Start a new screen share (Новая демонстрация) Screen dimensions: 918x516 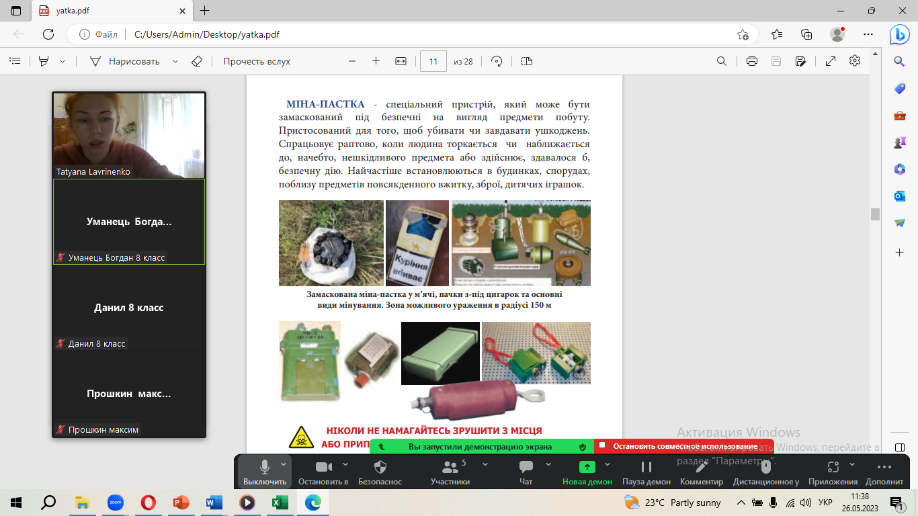[587, 471]
